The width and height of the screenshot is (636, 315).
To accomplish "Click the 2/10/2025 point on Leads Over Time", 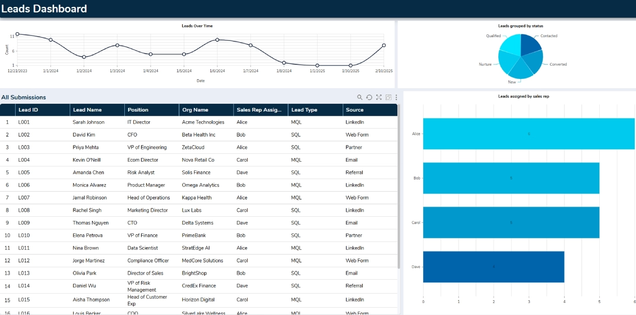I will 384,45.
